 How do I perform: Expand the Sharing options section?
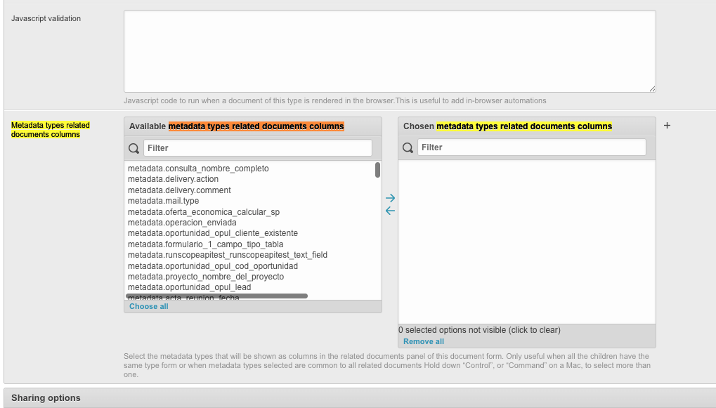46,397
